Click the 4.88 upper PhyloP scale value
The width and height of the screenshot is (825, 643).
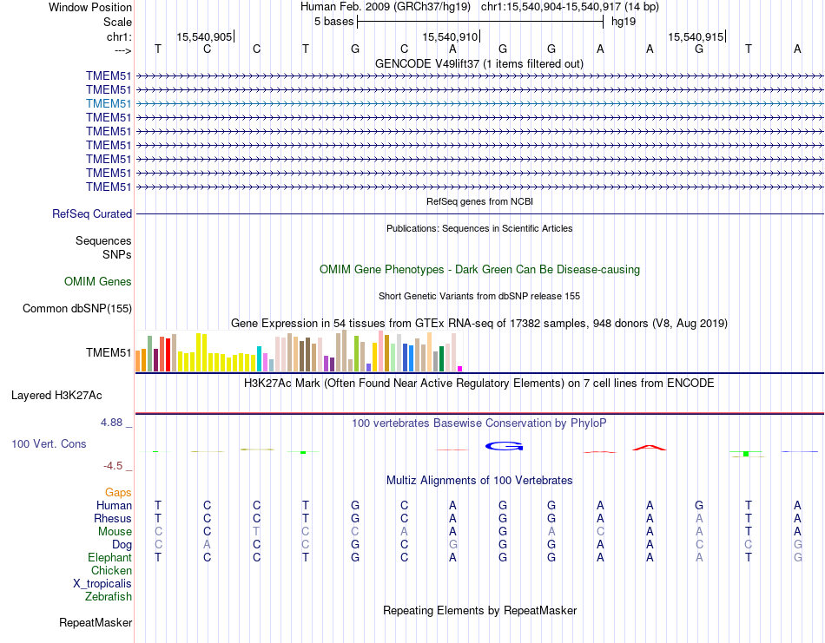point(111,423)
